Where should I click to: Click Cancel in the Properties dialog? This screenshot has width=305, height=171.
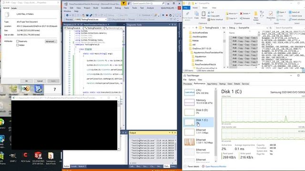tap(40, 81)
